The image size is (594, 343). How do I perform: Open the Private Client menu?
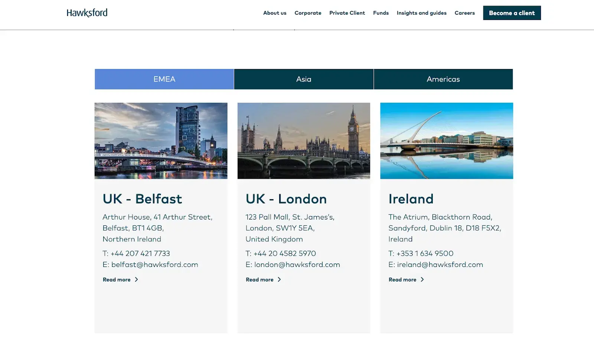click(x=347, y=13)
